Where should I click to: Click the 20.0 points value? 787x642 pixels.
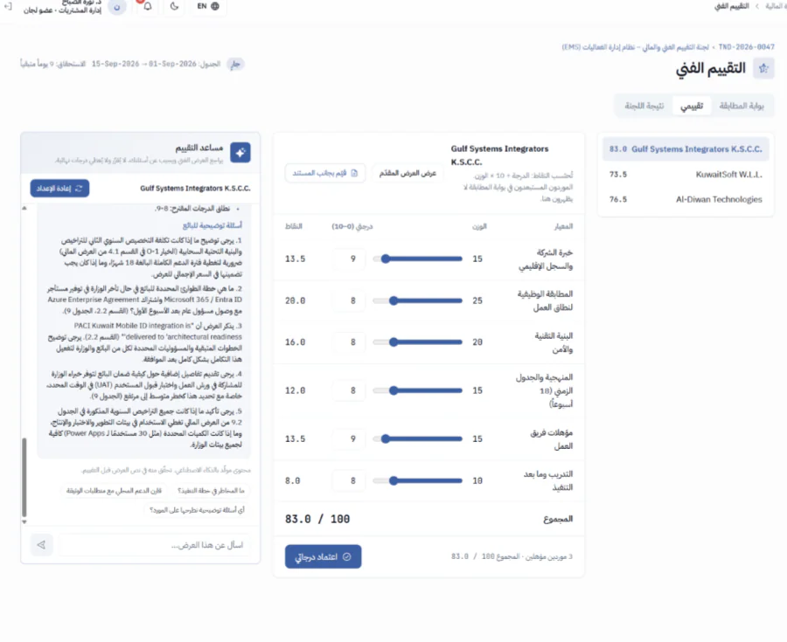(296, 300)
